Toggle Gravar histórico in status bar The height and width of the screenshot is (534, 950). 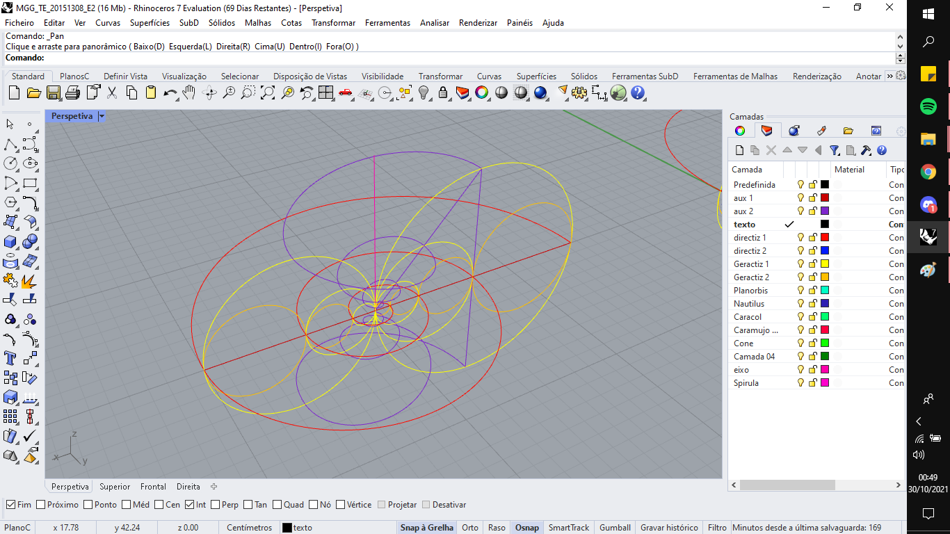668,528
